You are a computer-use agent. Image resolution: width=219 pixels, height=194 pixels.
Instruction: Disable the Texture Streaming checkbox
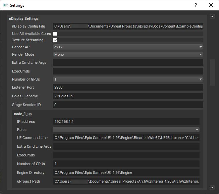click(x=55, y=40)
